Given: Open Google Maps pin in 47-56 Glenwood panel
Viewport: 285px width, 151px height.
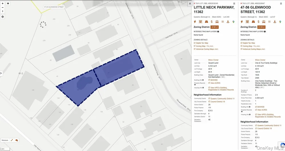Looking at the screenshot, I should 280,22.
